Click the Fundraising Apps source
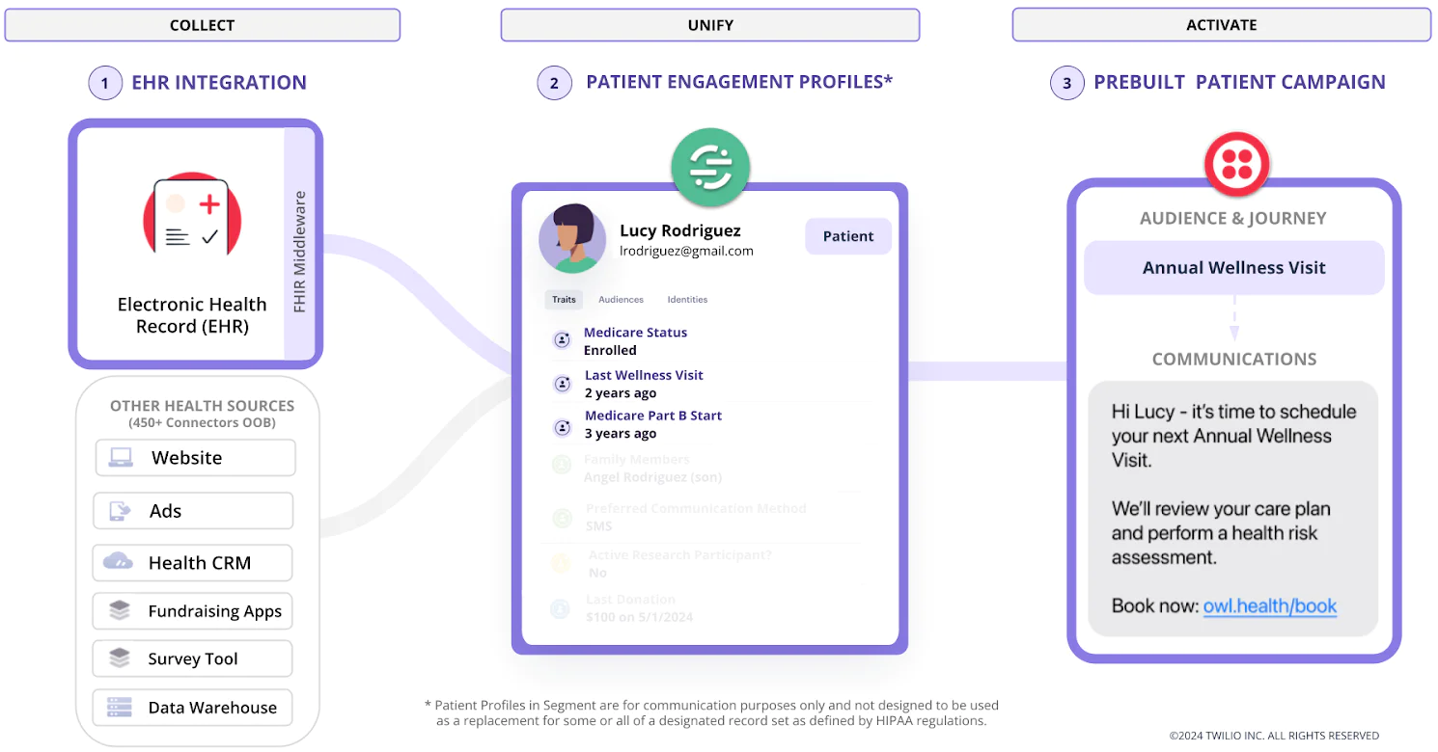Image resolution: width=1438 pixels, height=752 pixels. pos(193,611)
